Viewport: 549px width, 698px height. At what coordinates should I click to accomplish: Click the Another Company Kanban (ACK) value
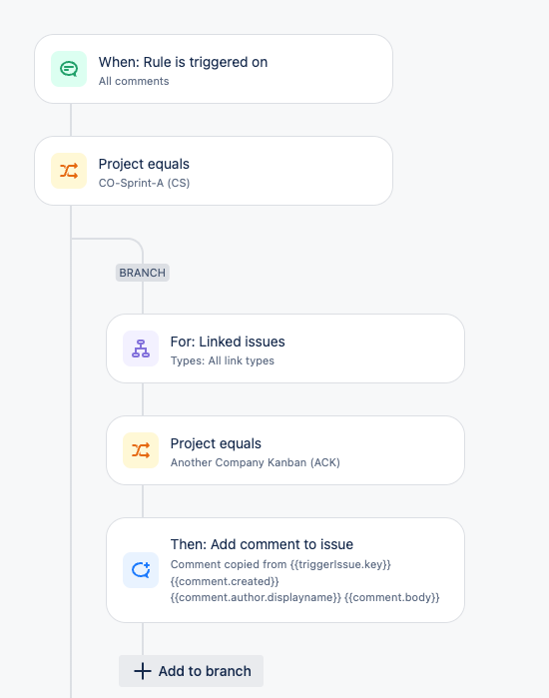[256, 462]
